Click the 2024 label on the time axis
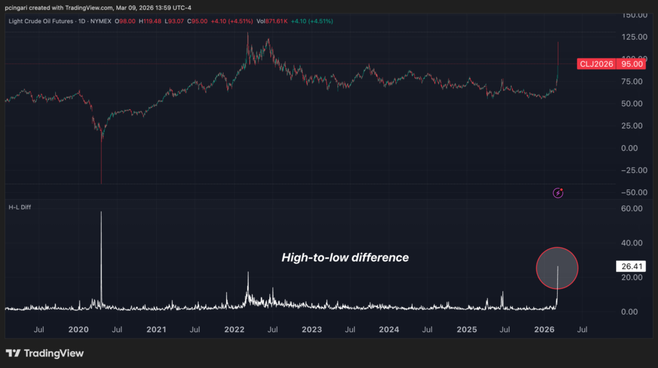The image size is (658, 368). [x=389, y=329]
